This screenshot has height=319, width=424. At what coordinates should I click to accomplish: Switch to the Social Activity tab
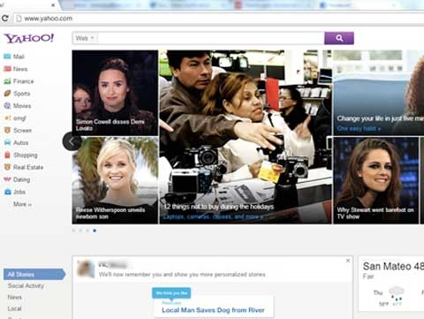pyautogui.click(x=26, y=285)
